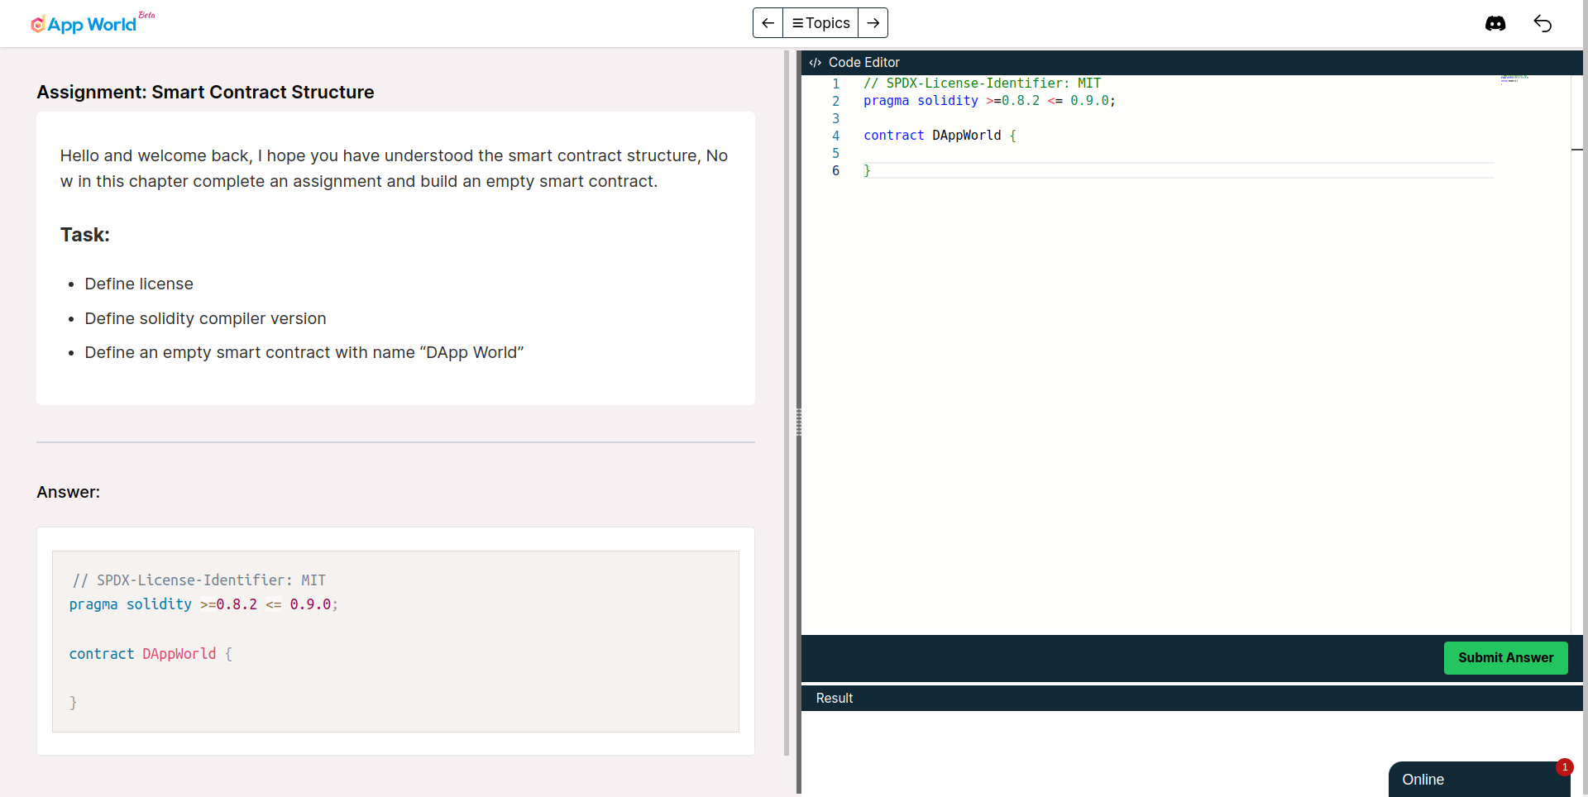1588x797 pixels.
Task: Select the Code Editor panel header
Action: (x=1191, y=63)
